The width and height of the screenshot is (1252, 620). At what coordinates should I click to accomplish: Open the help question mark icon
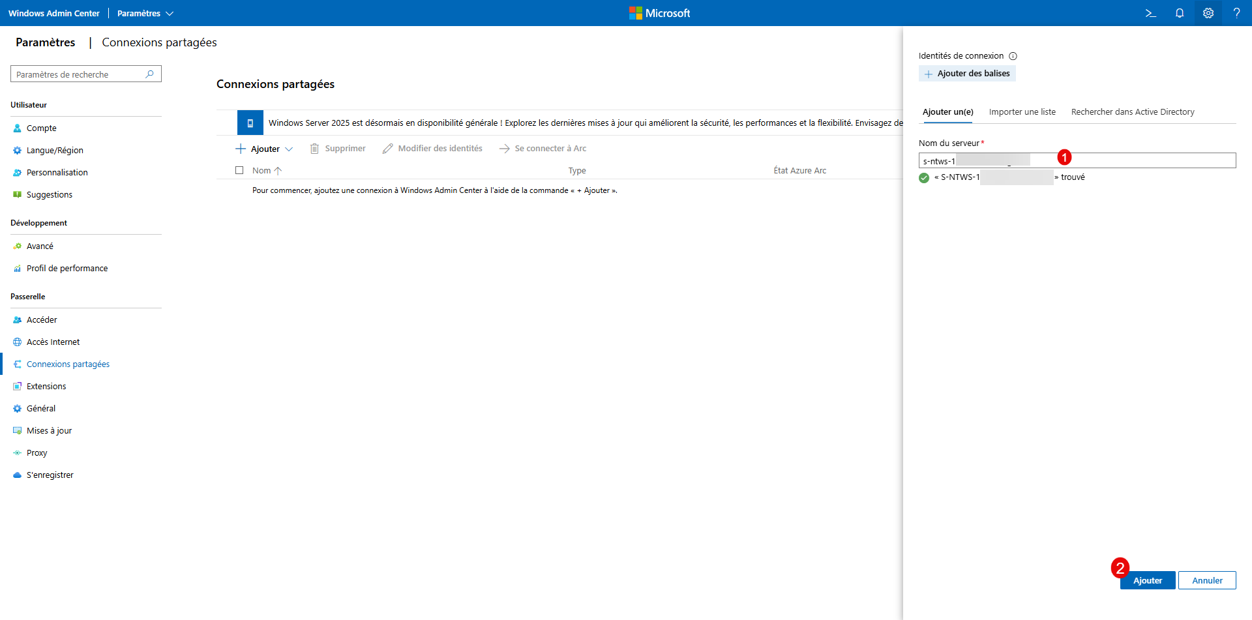1236,13
